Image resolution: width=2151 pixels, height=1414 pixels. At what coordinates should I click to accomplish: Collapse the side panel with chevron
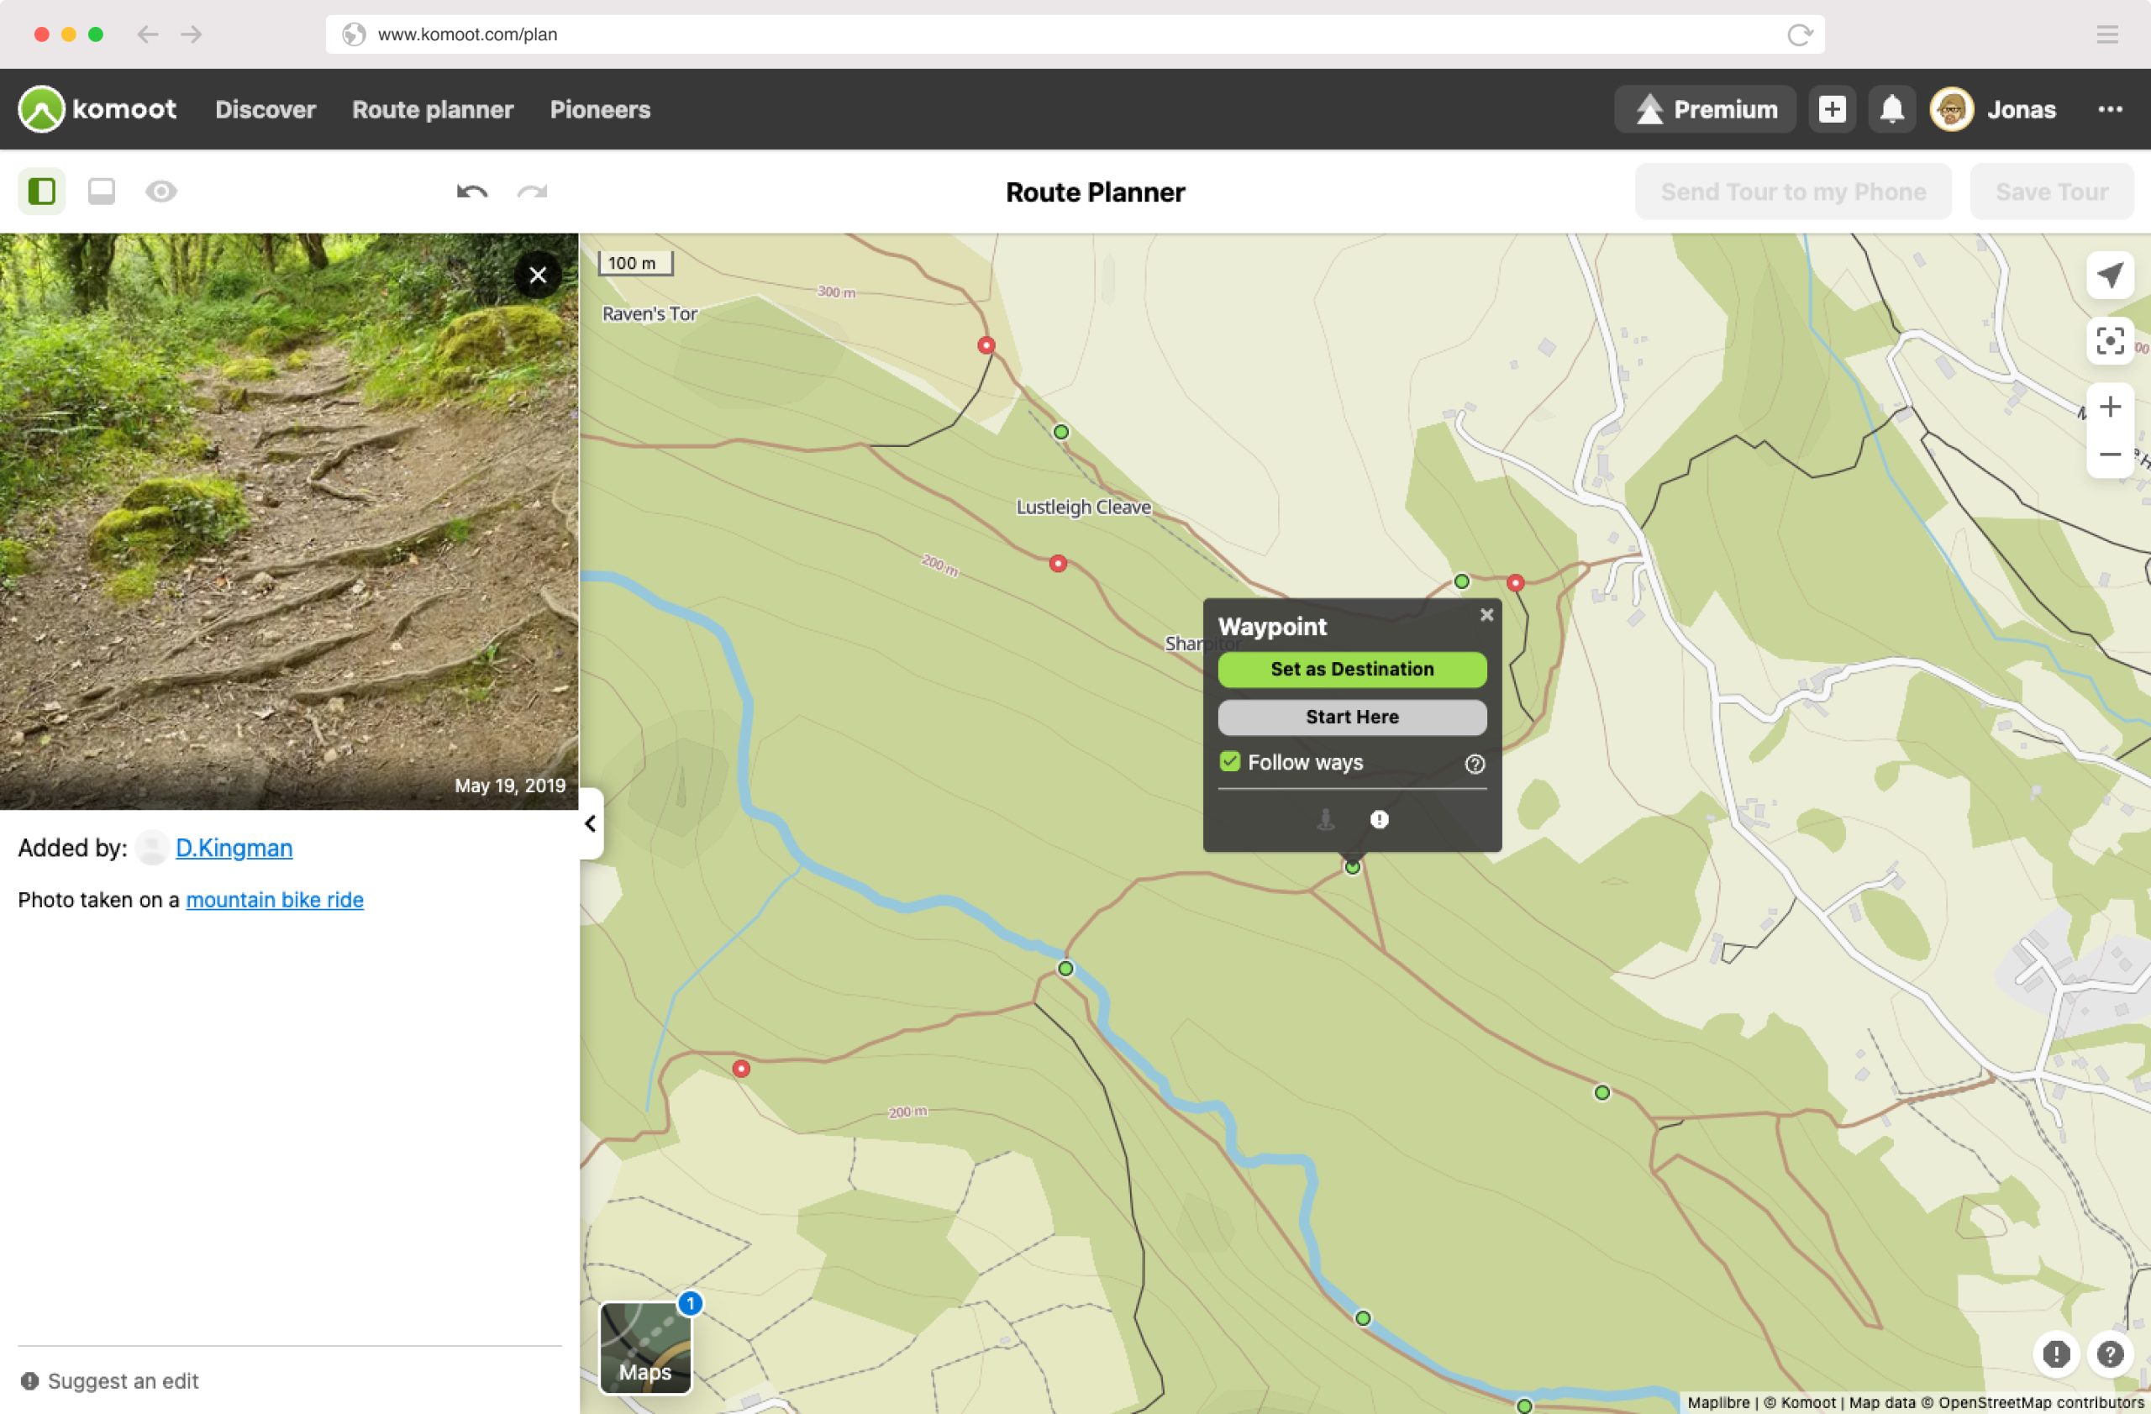coord(591,823)
